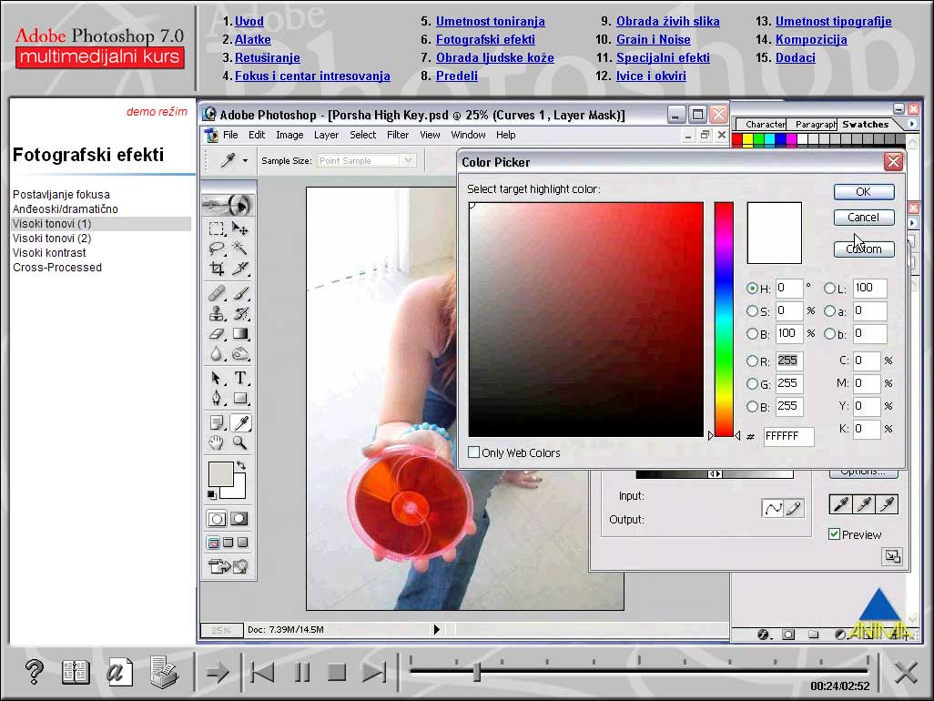Select the Type tool
The width and height of the screenshot is (934, 701).
click(239, 378)
